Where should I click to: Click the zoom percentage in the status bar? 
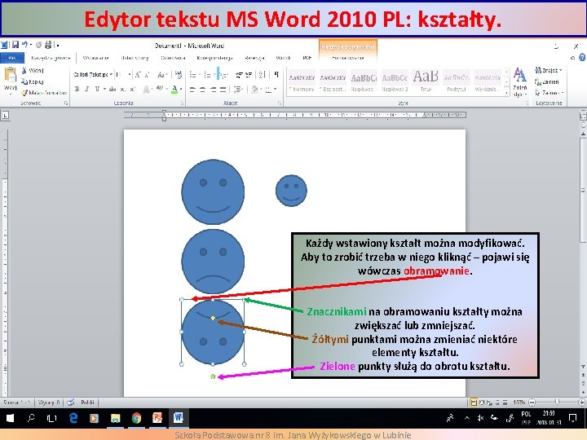(x=519, y=403)
